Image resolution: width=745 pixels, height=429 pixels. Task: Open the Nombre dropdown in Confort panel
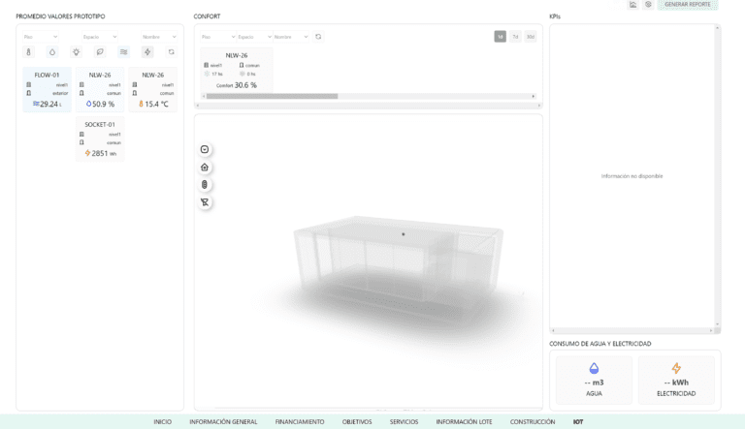pos(291,37)
